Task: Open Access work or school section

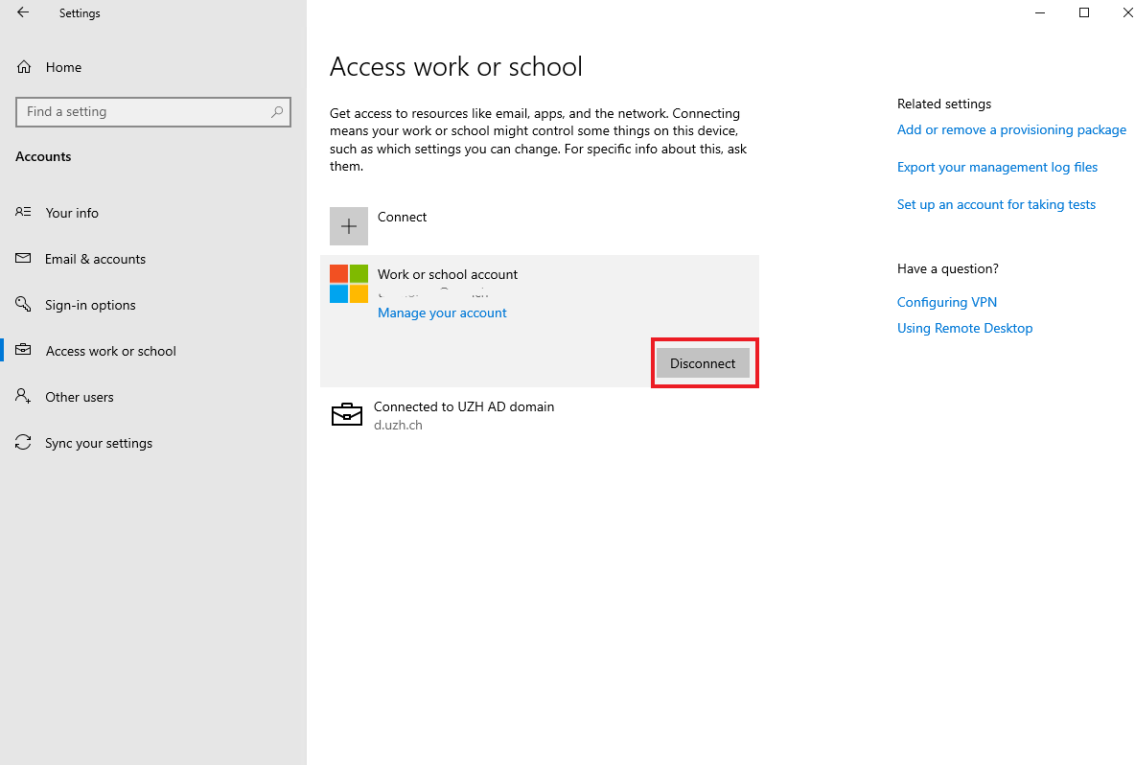Action: pos(110,351)
